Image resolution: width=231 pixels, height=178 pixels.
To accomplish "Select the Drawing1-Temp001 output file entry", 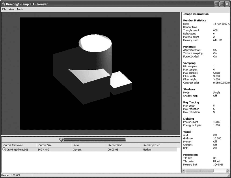I will [x=17, y=150].
